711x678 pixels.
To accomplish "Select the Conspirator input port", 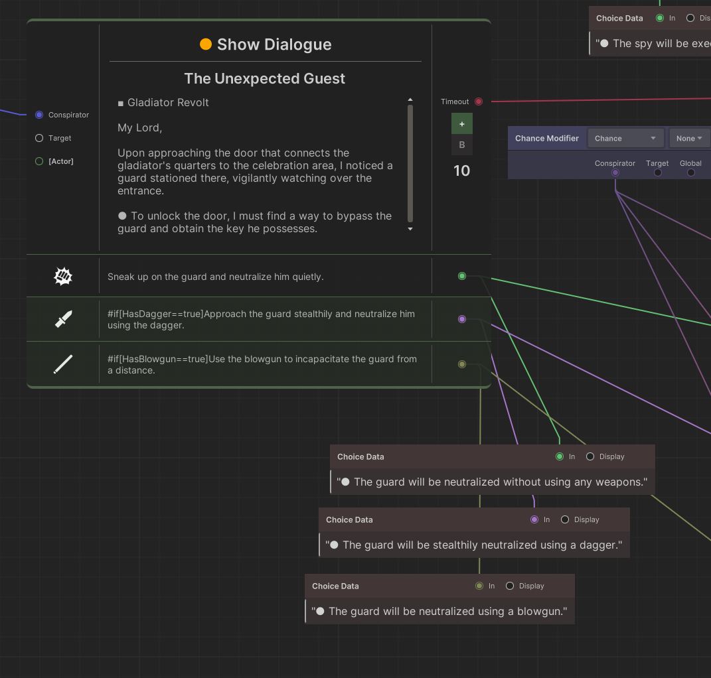I will click(x=39, y=115).
